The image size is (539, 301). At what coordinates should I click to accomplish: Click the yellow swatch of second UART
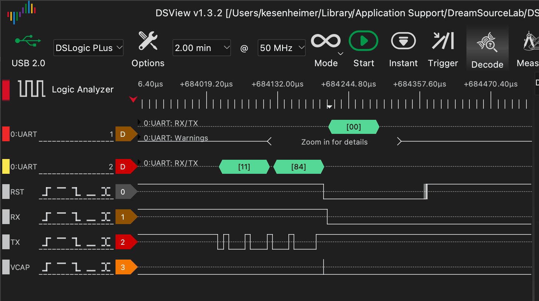coord(6,166)
